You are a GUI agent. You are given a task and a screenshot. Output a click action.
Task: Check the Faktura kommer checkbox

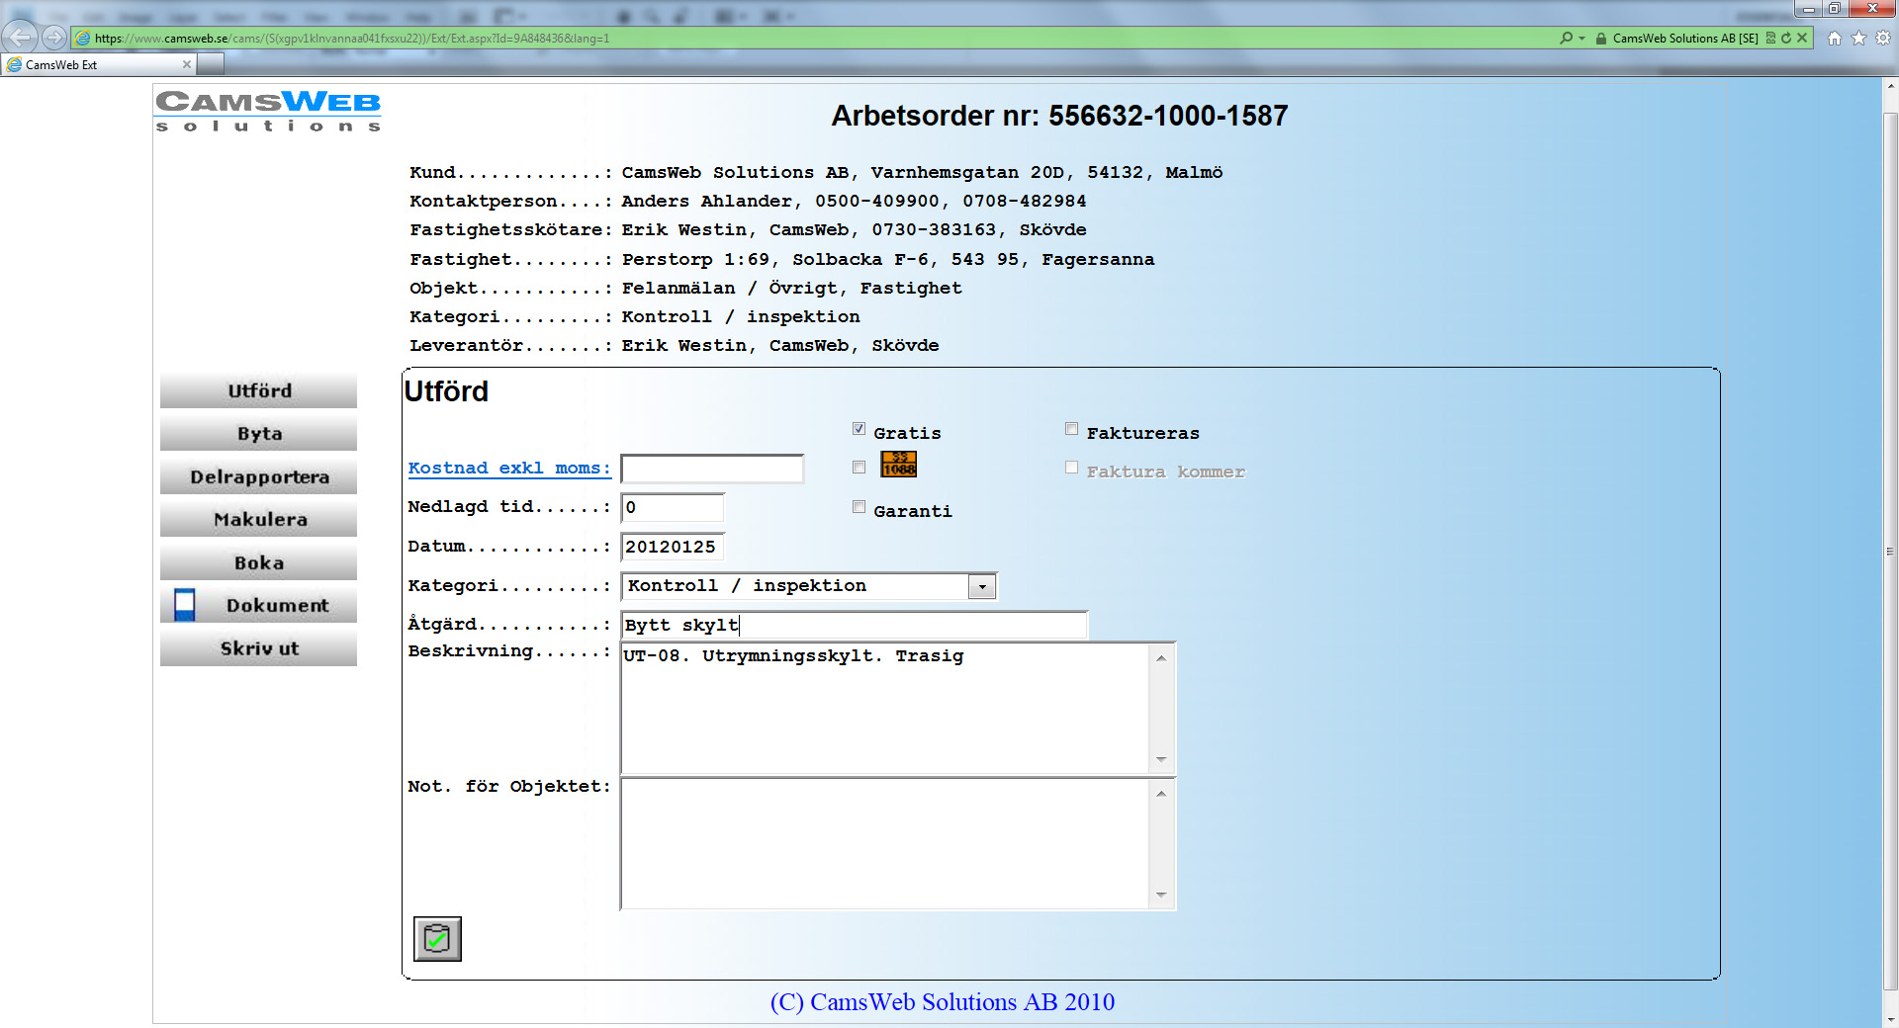1071,468
